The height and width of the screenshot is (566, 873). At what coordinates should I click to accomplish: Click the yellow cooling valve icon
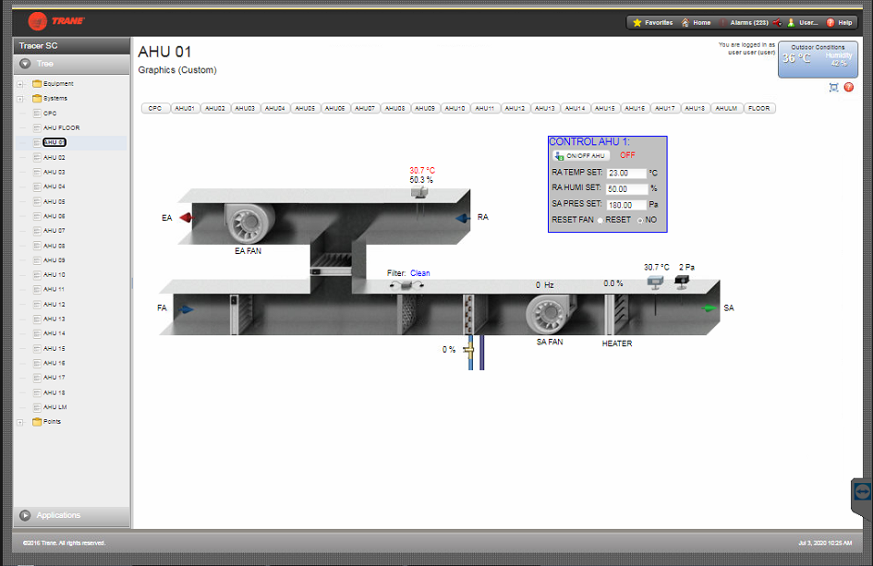(x=468, y=350)
